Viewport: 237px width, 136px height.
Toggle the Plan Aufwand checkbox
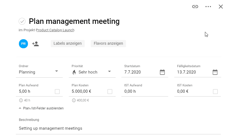point(57,92)
